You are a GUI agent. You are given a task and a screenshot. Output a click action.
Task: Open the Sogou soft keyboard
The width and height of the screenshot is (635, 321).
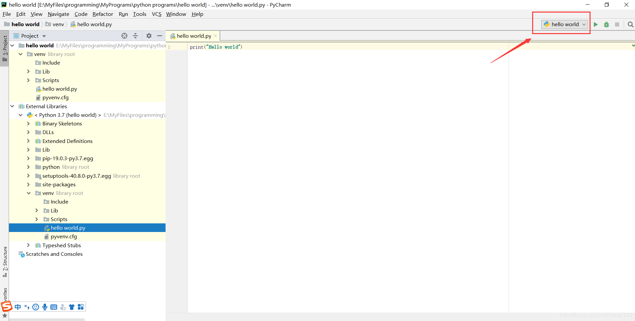click(54, 307)
